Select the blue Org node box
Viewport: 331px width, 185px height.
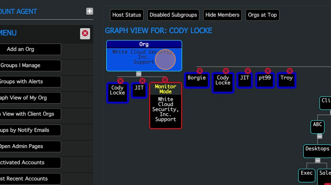pyautogui.click(x=144, y=56)
